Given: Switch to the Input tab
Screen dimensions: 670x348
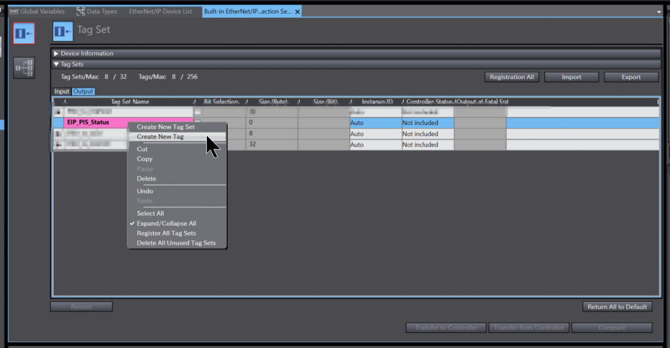Looking at the screenshot, I should pyautogui.click(x=62, y=92).
